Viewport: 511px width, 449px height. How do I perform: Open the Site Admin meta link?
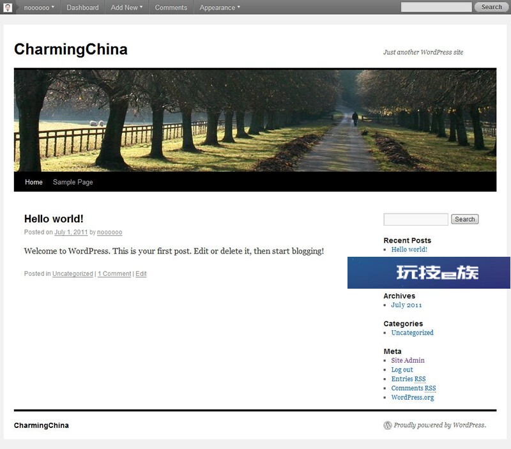(408, 360)
